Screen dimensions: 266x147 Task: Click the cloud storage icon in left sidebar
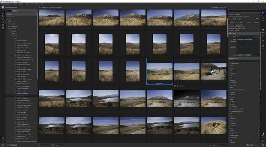3,25
